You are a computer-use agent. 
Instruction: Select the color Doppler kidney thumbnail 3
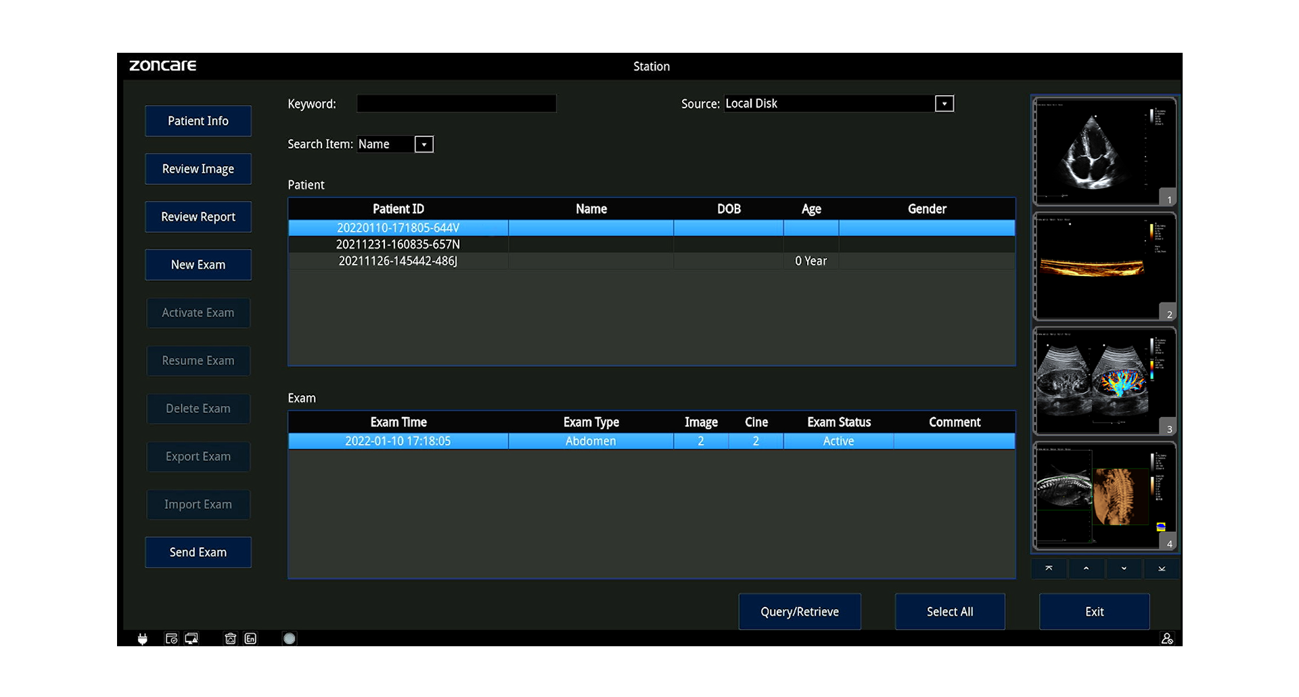1104,382
